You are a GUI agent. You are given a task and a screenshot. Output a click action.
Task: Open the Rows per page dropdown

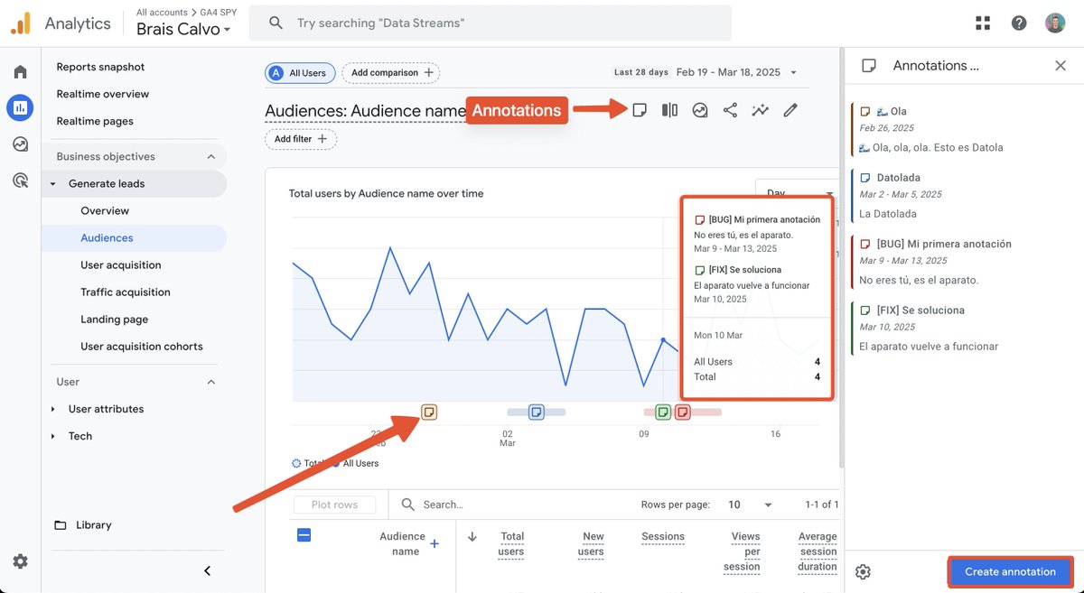click(751, 505)
